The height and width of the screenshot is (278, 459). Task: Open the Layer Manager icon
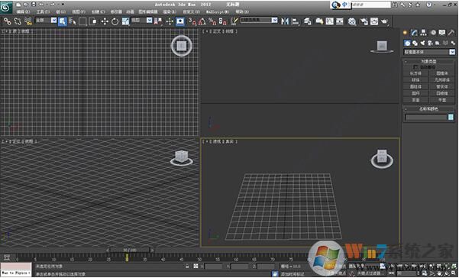pos(307,21)
